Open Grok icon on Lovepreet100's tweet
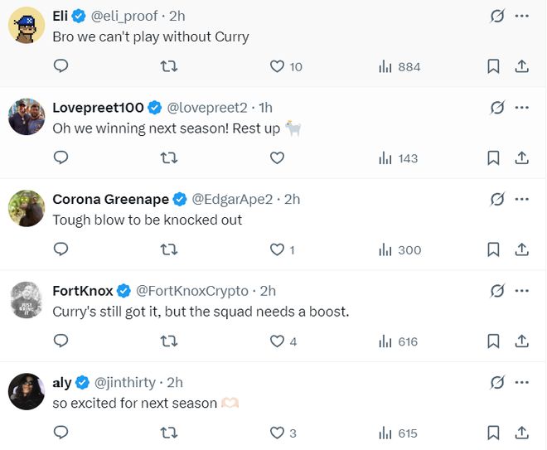Screen dimensions: 547x450 coord(497,108)
